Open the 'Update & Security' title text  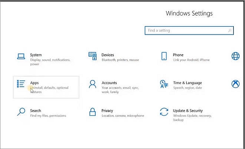point(188,110)
